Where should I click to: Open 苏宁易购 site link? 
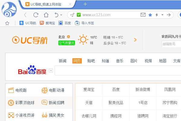170,103
